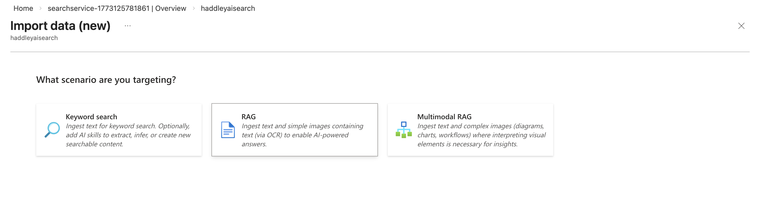The width and height of the screenshot is (759, 208).
Task: Go to searchservice-1773125781861 Overview link
Action: (117, 8)
